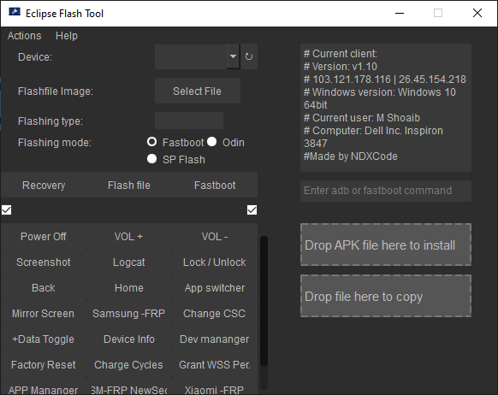Select the Odin flashing mode radio

click(x=212, y=142)
